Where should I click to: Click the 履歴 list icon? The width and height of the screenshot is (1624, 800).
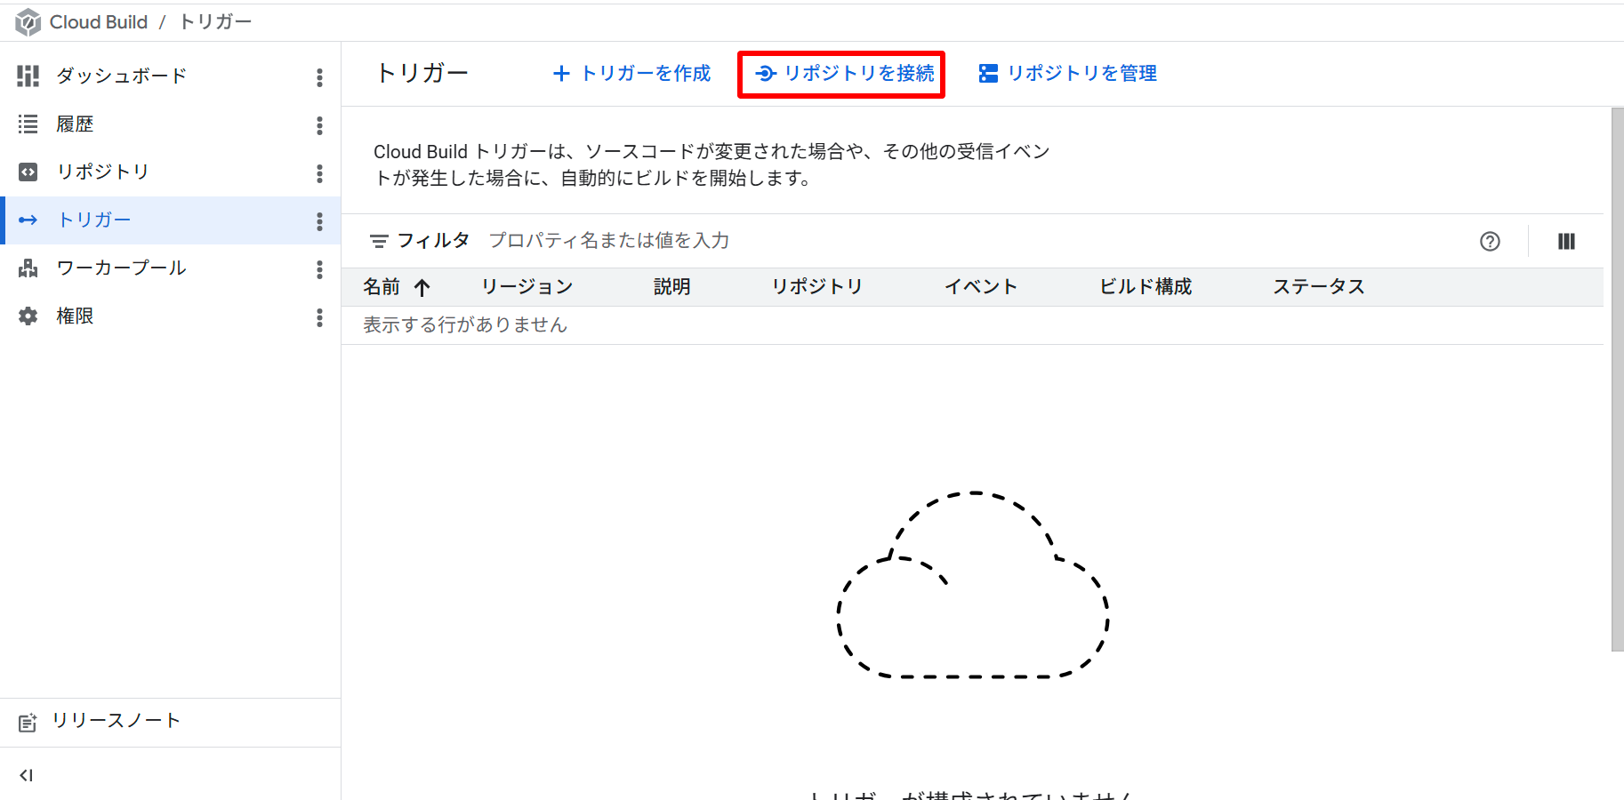click(28, 124)
